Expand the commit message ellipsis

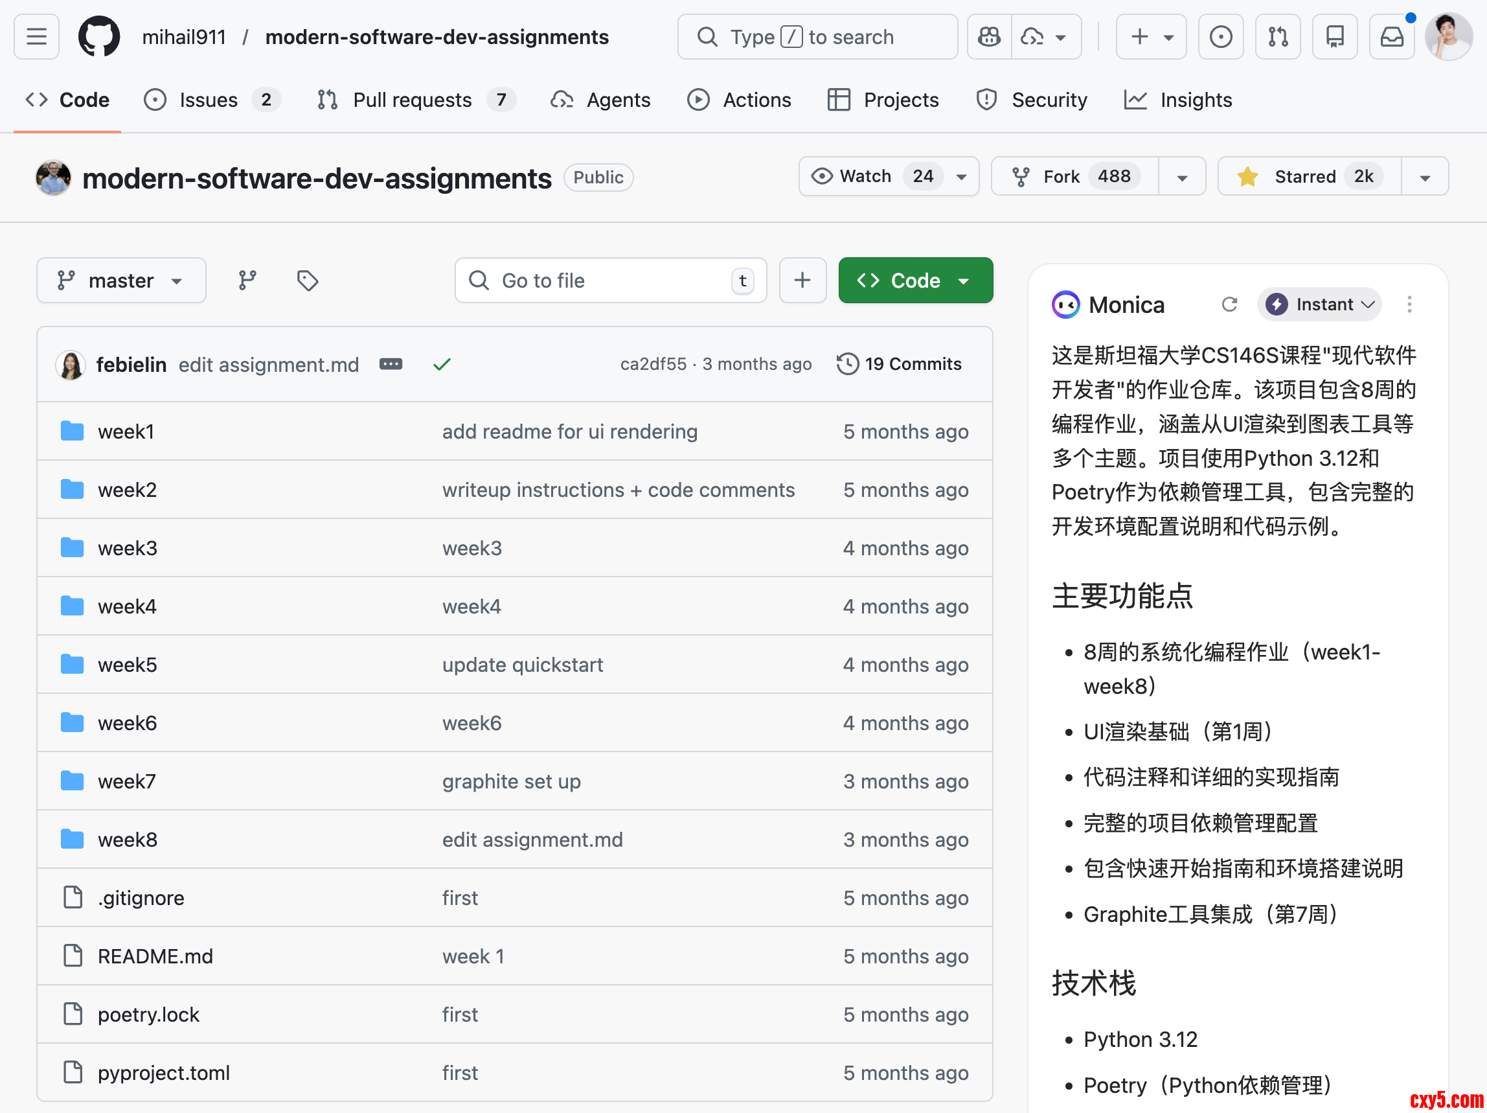click(x=391, y=364)
